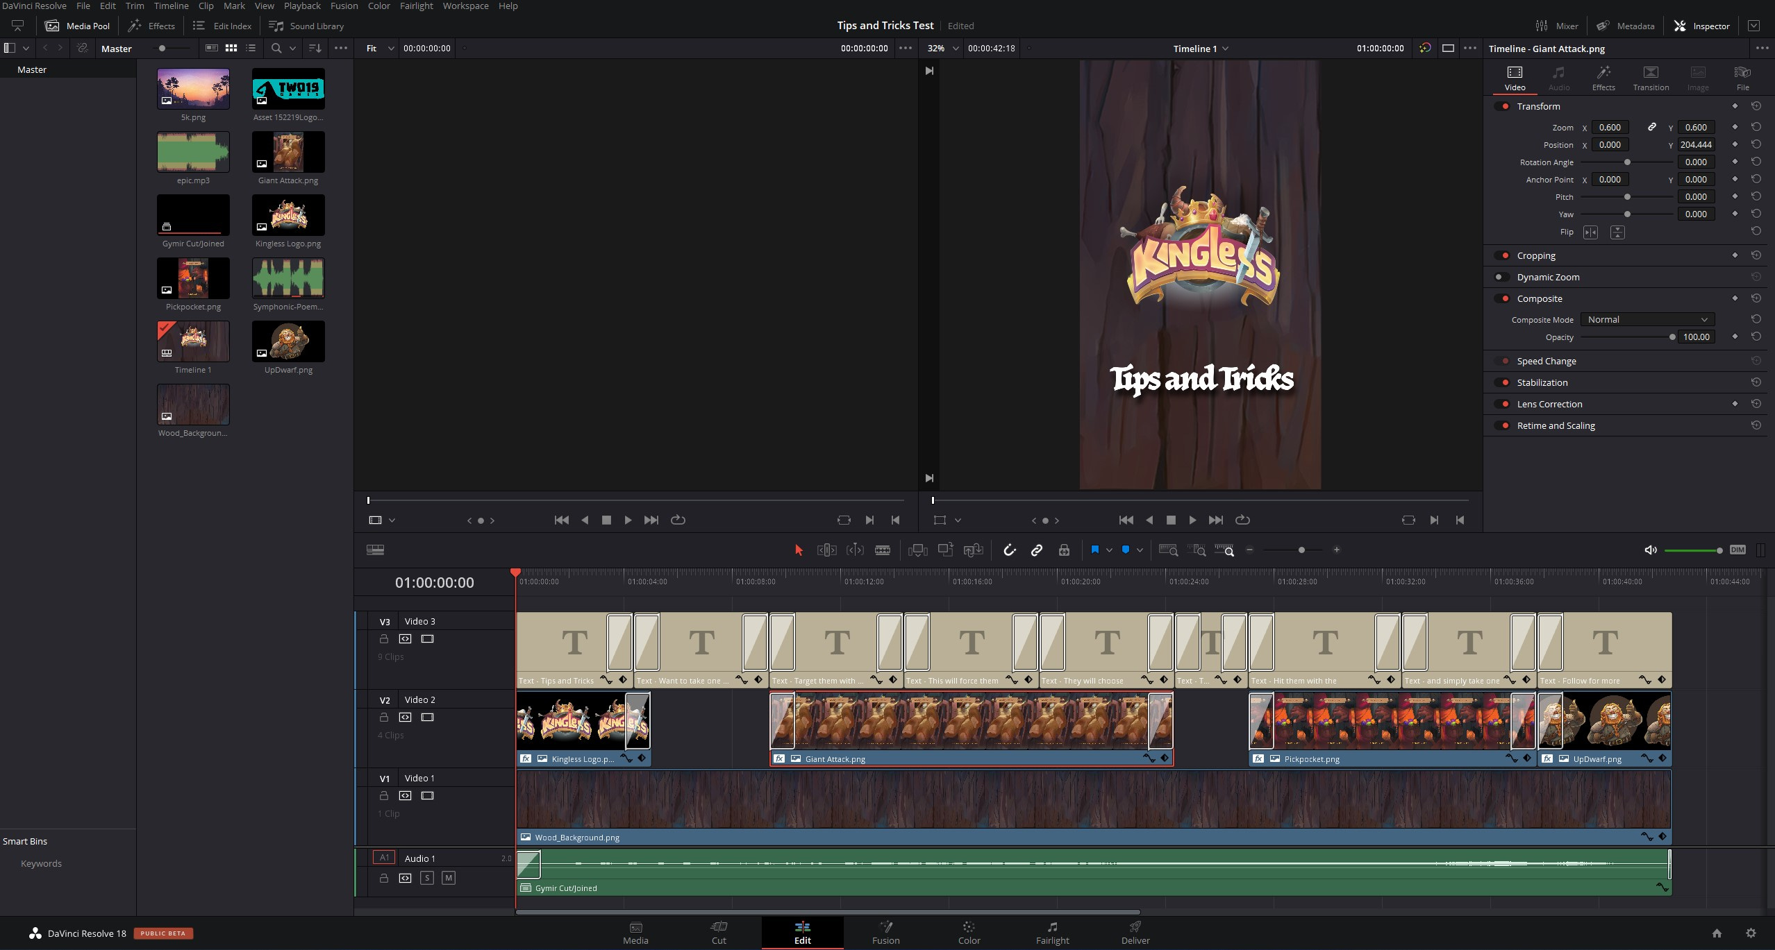The image size is (1775, 950).
Task: Switch to Inspector Transition tab
Action: pyautogui.click(x=1651, y=78)
